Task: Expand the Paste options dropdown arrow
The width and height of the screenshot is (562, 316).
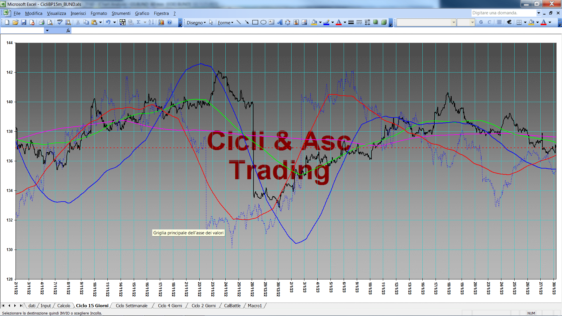Action: click(x=100, y=22)
